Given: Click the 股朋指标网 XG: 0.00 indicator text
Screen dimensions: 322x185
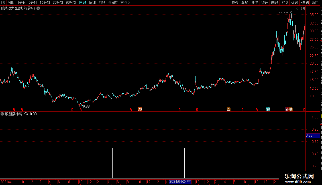Looking at the screenshot, I should (x=21, y=114).
